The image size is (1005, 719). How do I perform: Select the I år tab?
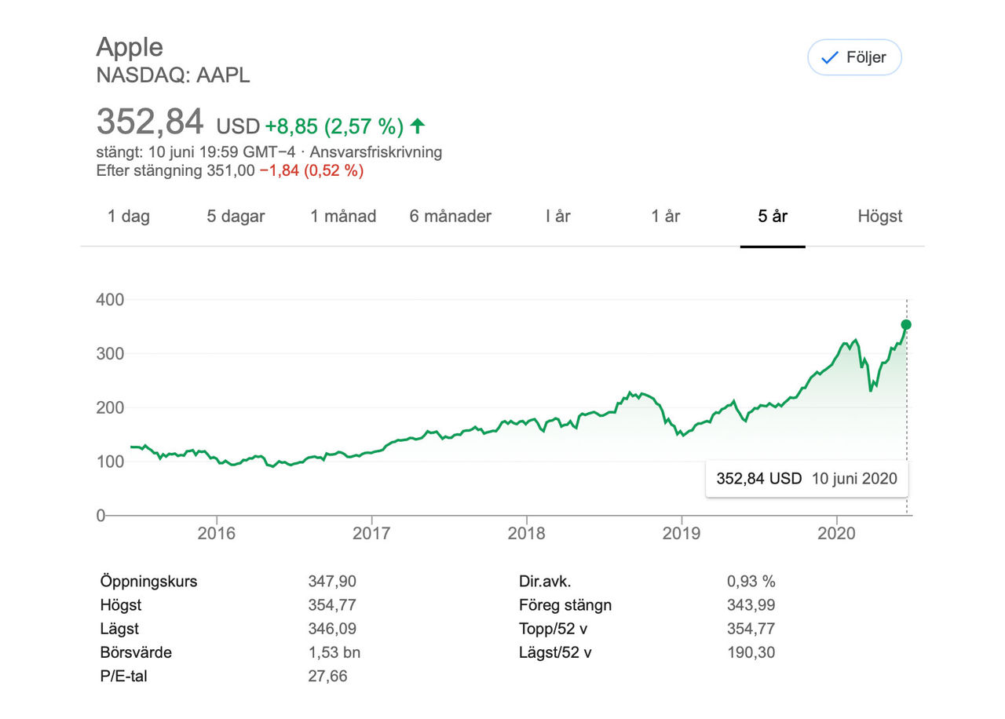557,217
